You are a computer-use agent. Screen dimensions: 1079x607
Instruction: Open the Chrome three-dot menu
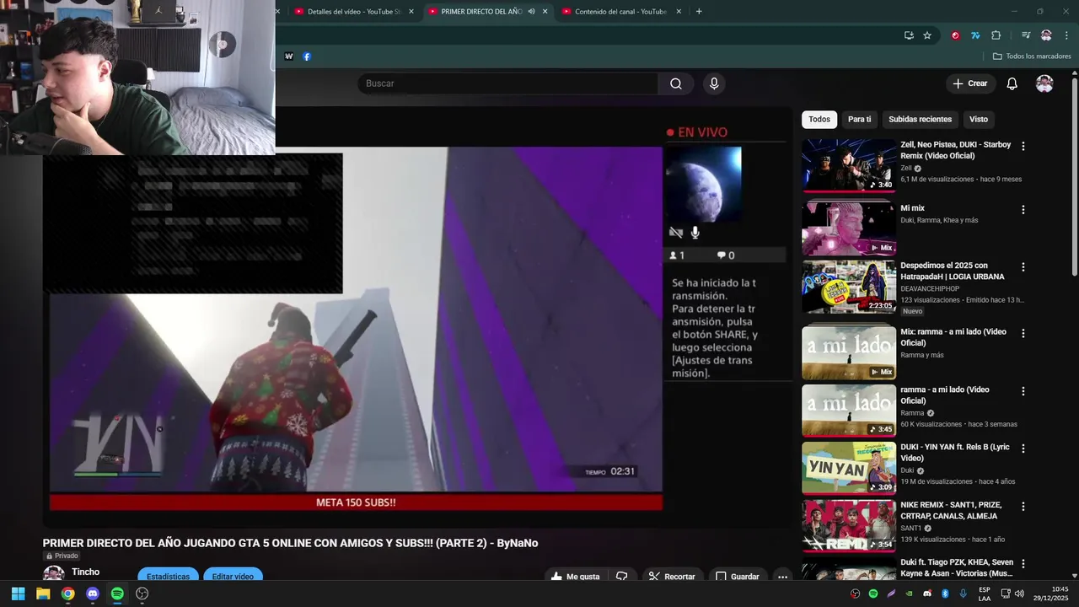(x=1066, y=35)
